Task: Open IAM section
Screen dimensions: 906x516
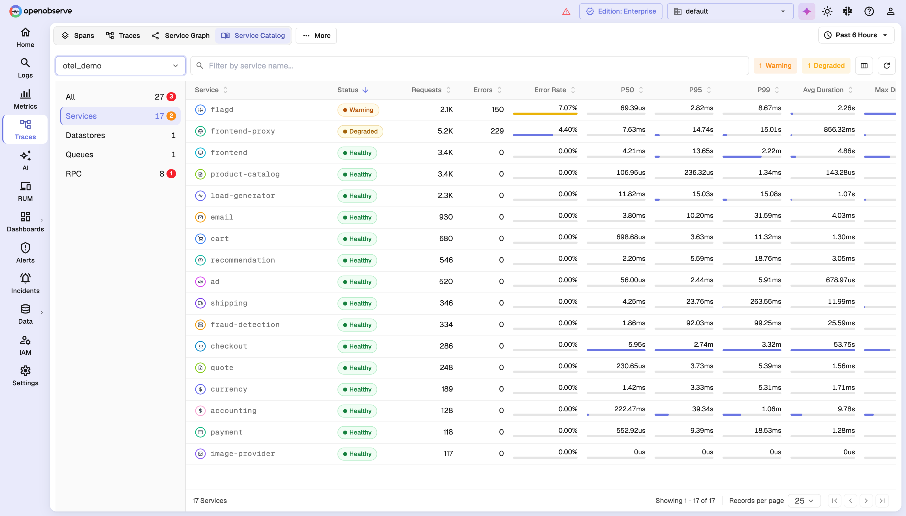Action: pyautogui.click(x=25, y=345)
